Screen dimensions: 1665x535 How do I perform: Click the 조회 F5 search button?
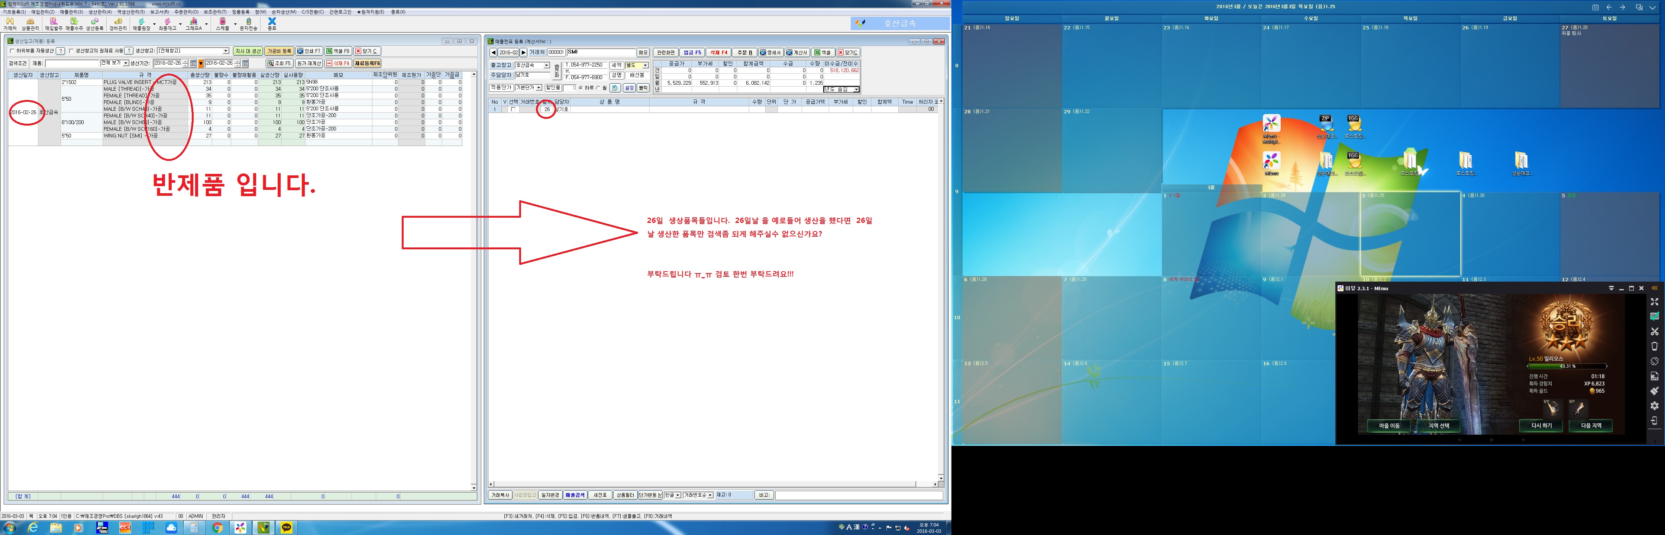point(279,63)
